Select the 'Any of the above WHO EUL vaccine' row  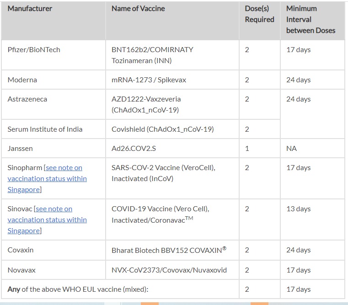(78, 289)
